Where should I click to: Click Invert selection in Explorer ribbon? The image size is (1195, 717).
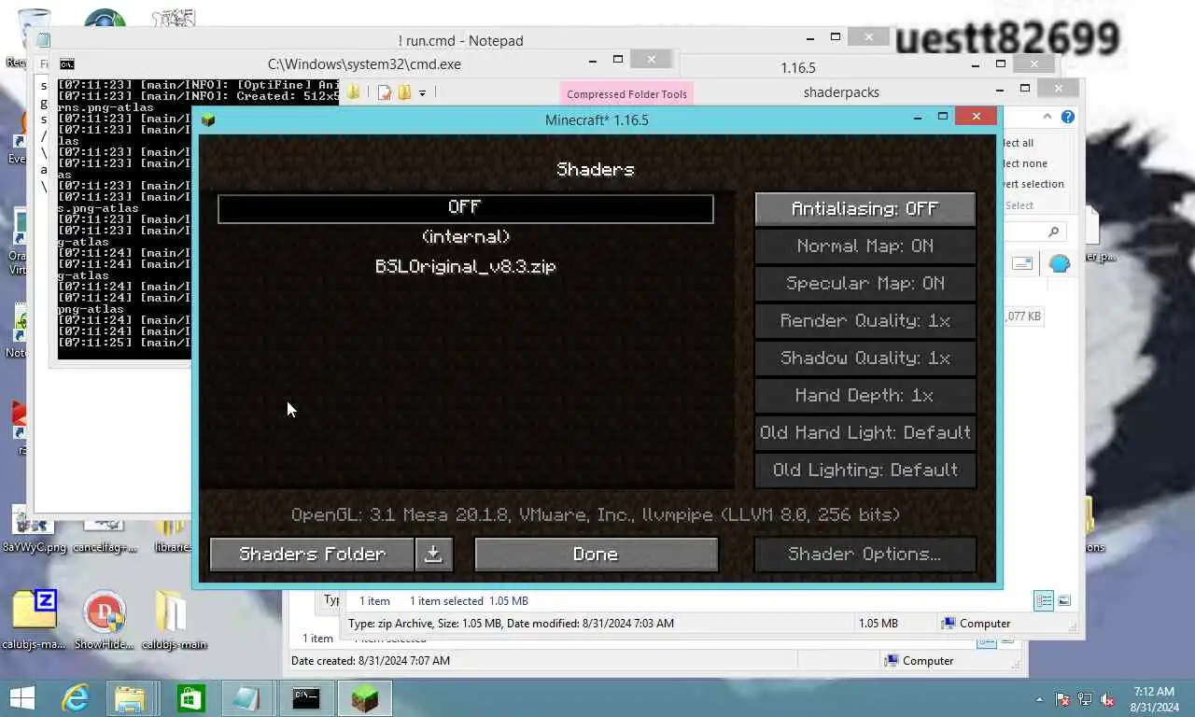point(1033,184)
